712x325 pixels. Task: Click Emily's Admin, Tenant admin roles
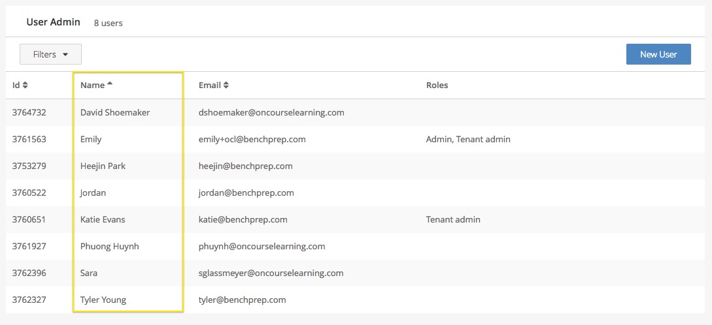click(x=468, y=139)
